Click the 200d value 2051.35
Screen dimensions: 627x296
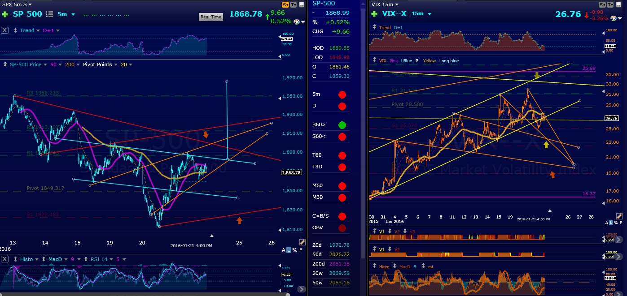pyautogui.click(x=339, y=264)
